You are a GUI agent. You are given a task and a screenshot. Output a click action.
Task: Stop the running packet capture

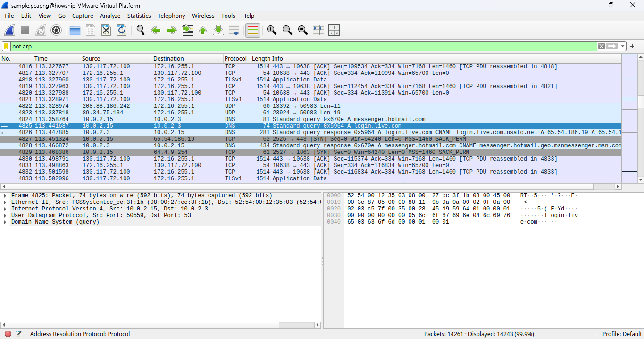(x=25, y=30)
